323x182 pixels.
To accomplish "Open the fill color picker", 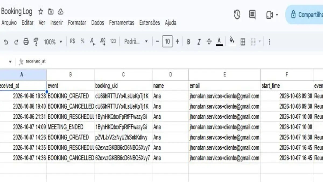I will (x=232, y=41).
